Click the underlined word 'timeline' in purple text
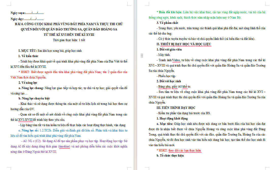Viewport: 270px width, 170px height. point(64,146)
